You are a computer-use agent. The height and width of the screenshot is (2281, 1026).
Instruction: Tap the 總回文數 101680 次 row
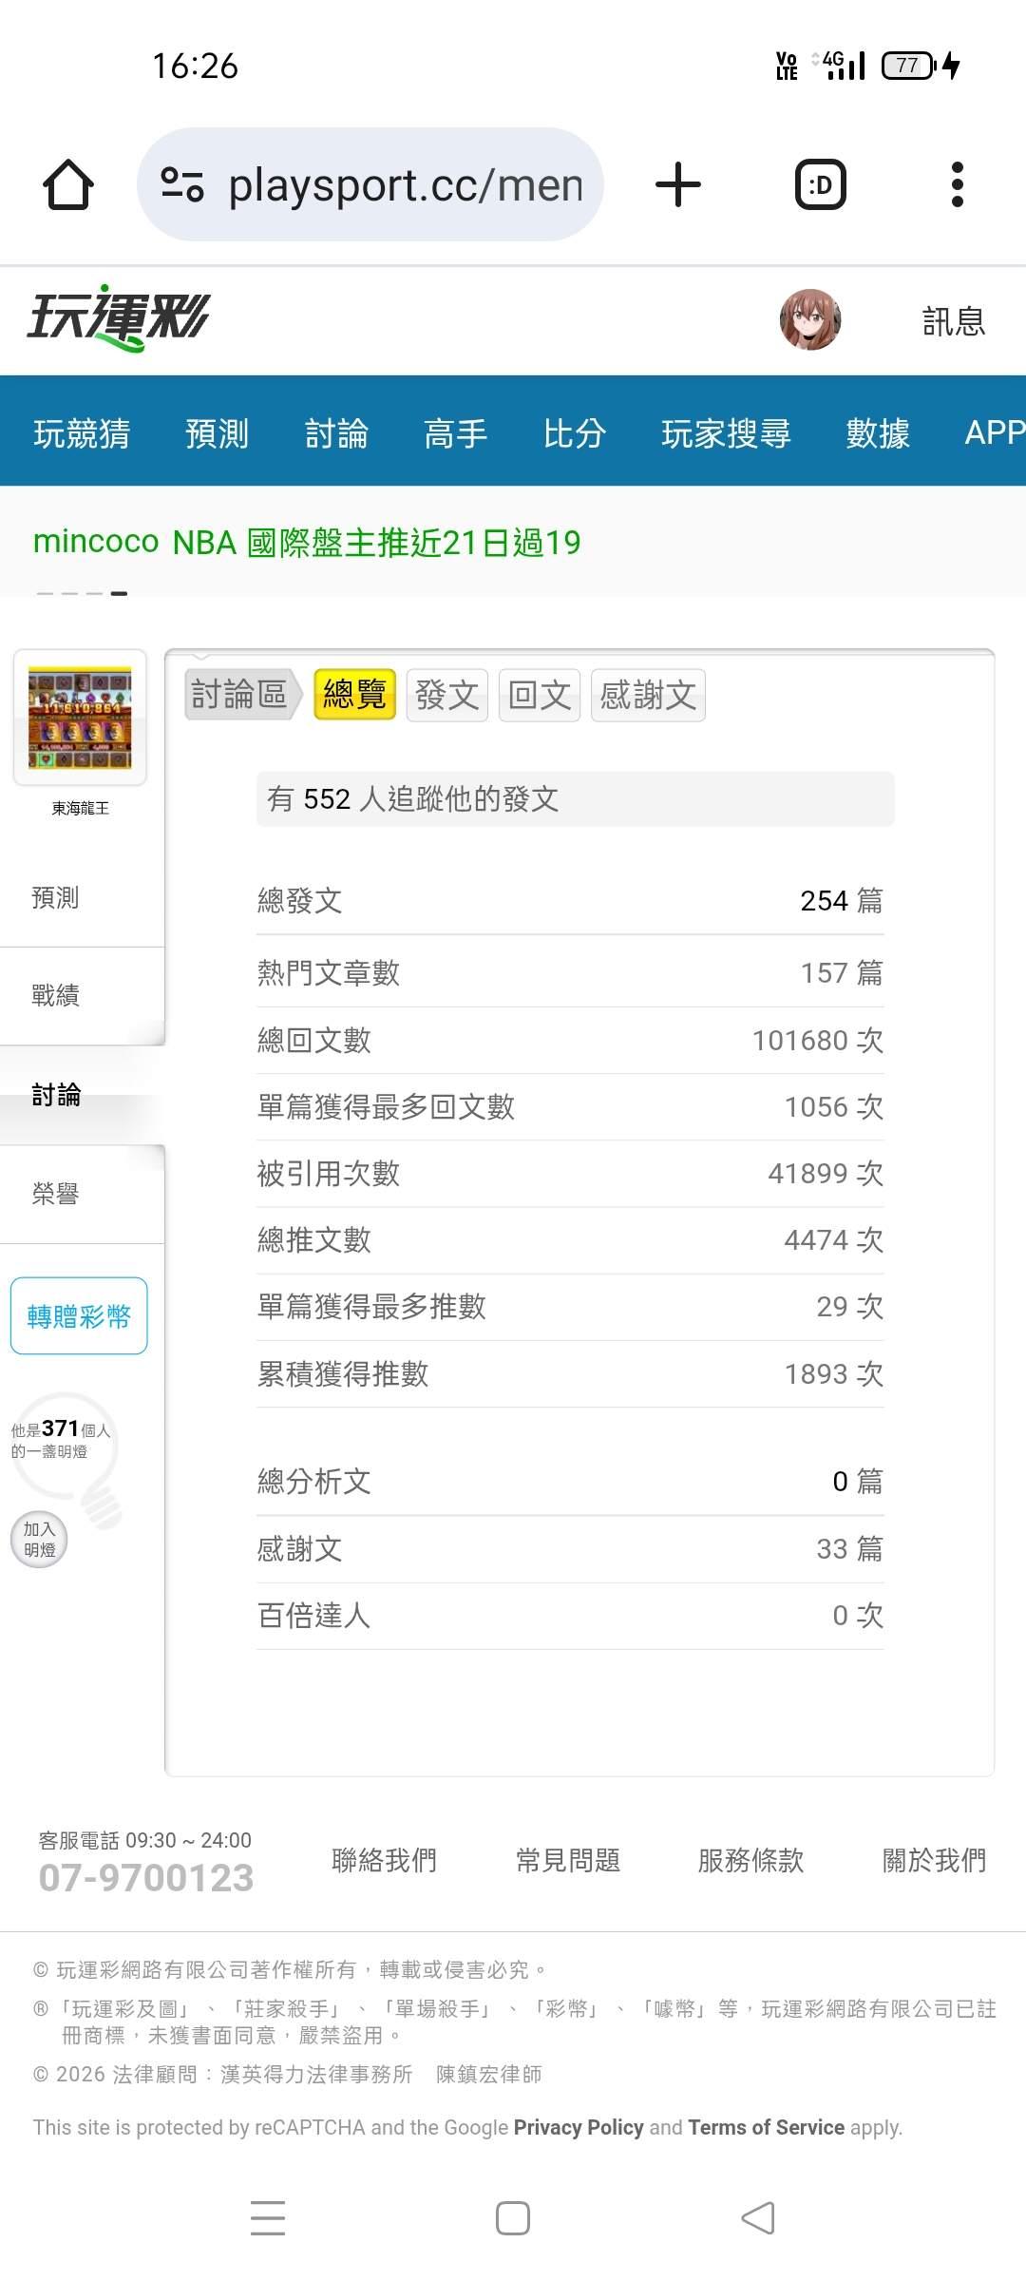(x=570, y=1040)
